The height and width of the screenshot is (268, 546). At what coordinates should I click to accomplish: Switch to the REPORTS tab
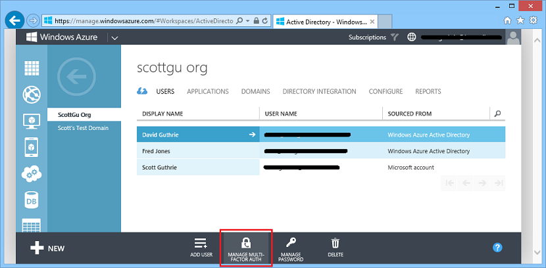click(x=428, y=91)
